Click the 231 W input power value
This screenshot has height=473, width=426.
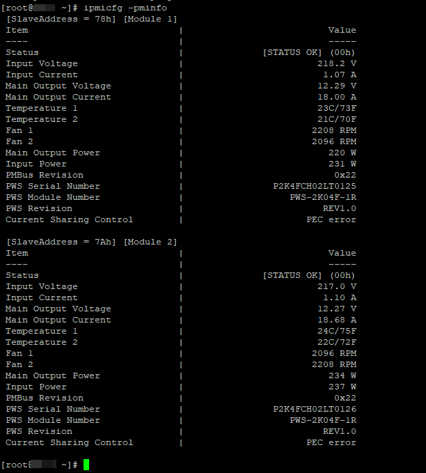click(x=342, y=164)
